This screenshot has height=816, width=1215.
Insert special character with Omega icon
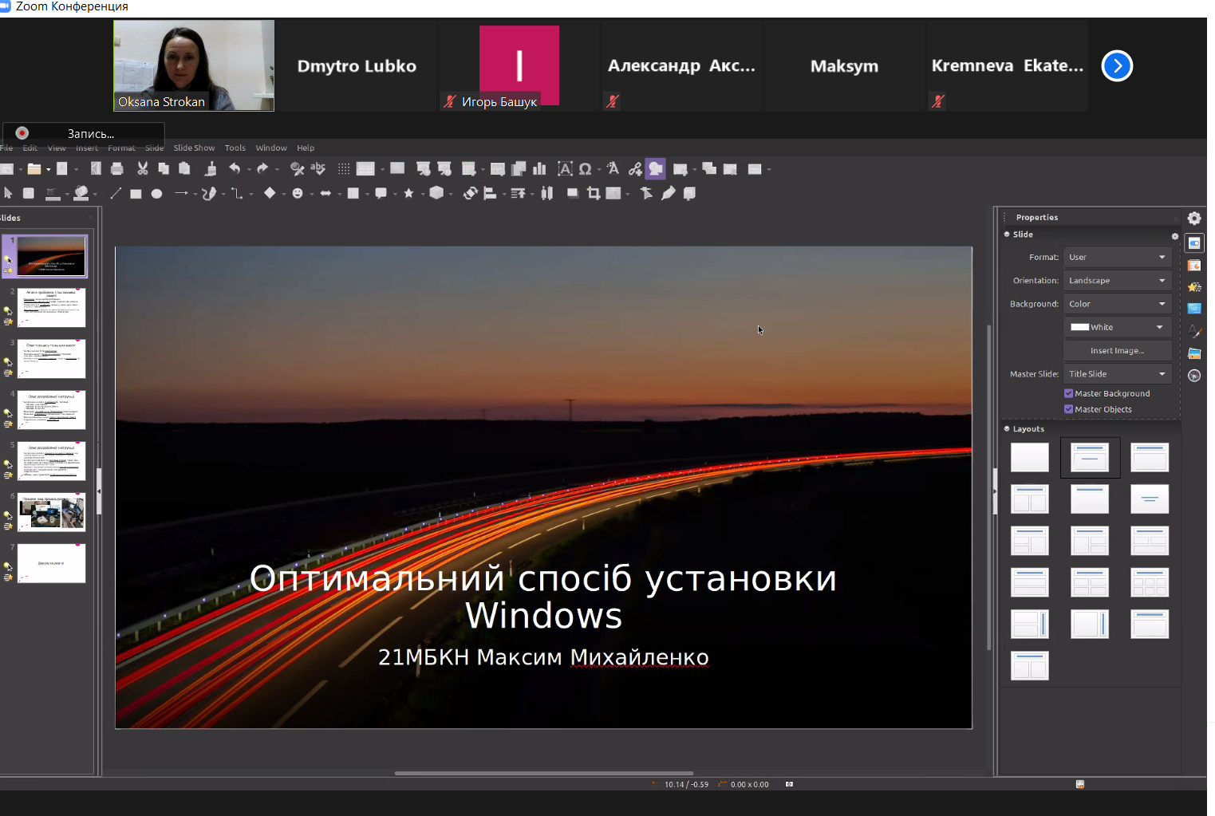coord(586,168)
